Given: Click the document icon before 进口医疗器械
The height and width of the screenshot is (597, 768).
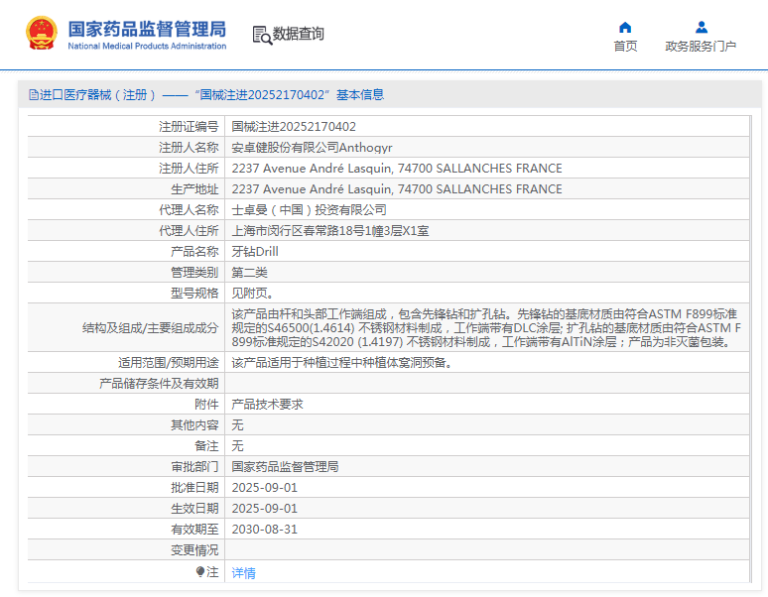Looking at the screenshot, I should coord(33,95).
